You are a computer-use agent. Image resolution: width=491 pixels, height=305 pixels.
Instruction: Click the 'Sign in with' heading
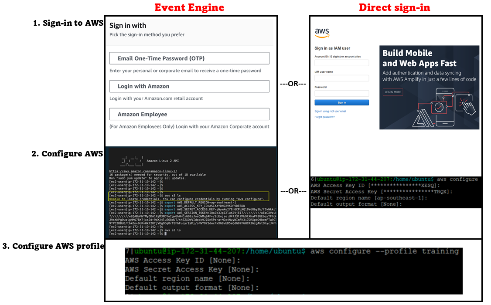pyautogui.click(x=128, y=26)
